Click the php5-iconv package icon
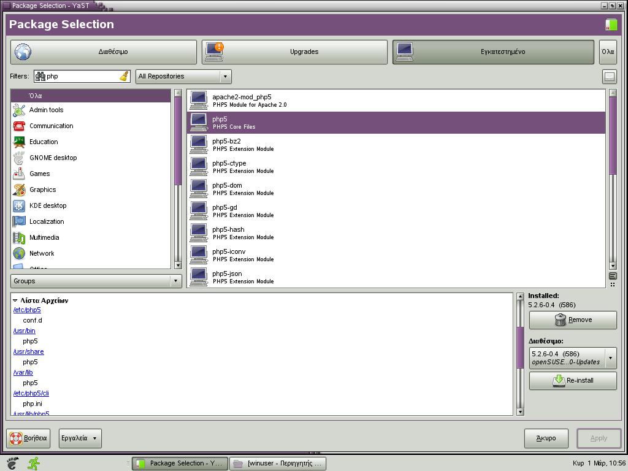This screenshot has height=471, width=628. coord(199,255)
